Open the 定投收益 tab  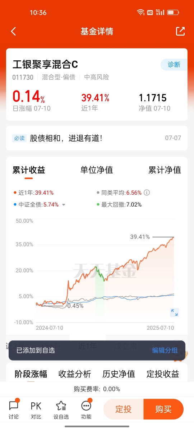pyautogui.click(x=163, y=374)
